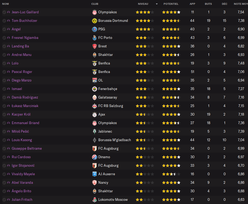Image resolution: width=248 pixels, height=204 pixels.
Task: Click the Ajax club logo
Action: (x=94, y=115)
